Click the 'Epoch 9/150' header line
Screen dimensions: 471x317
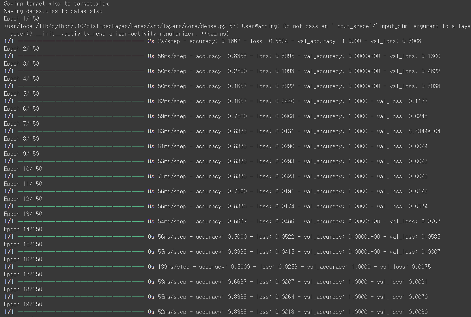[21, 154]
